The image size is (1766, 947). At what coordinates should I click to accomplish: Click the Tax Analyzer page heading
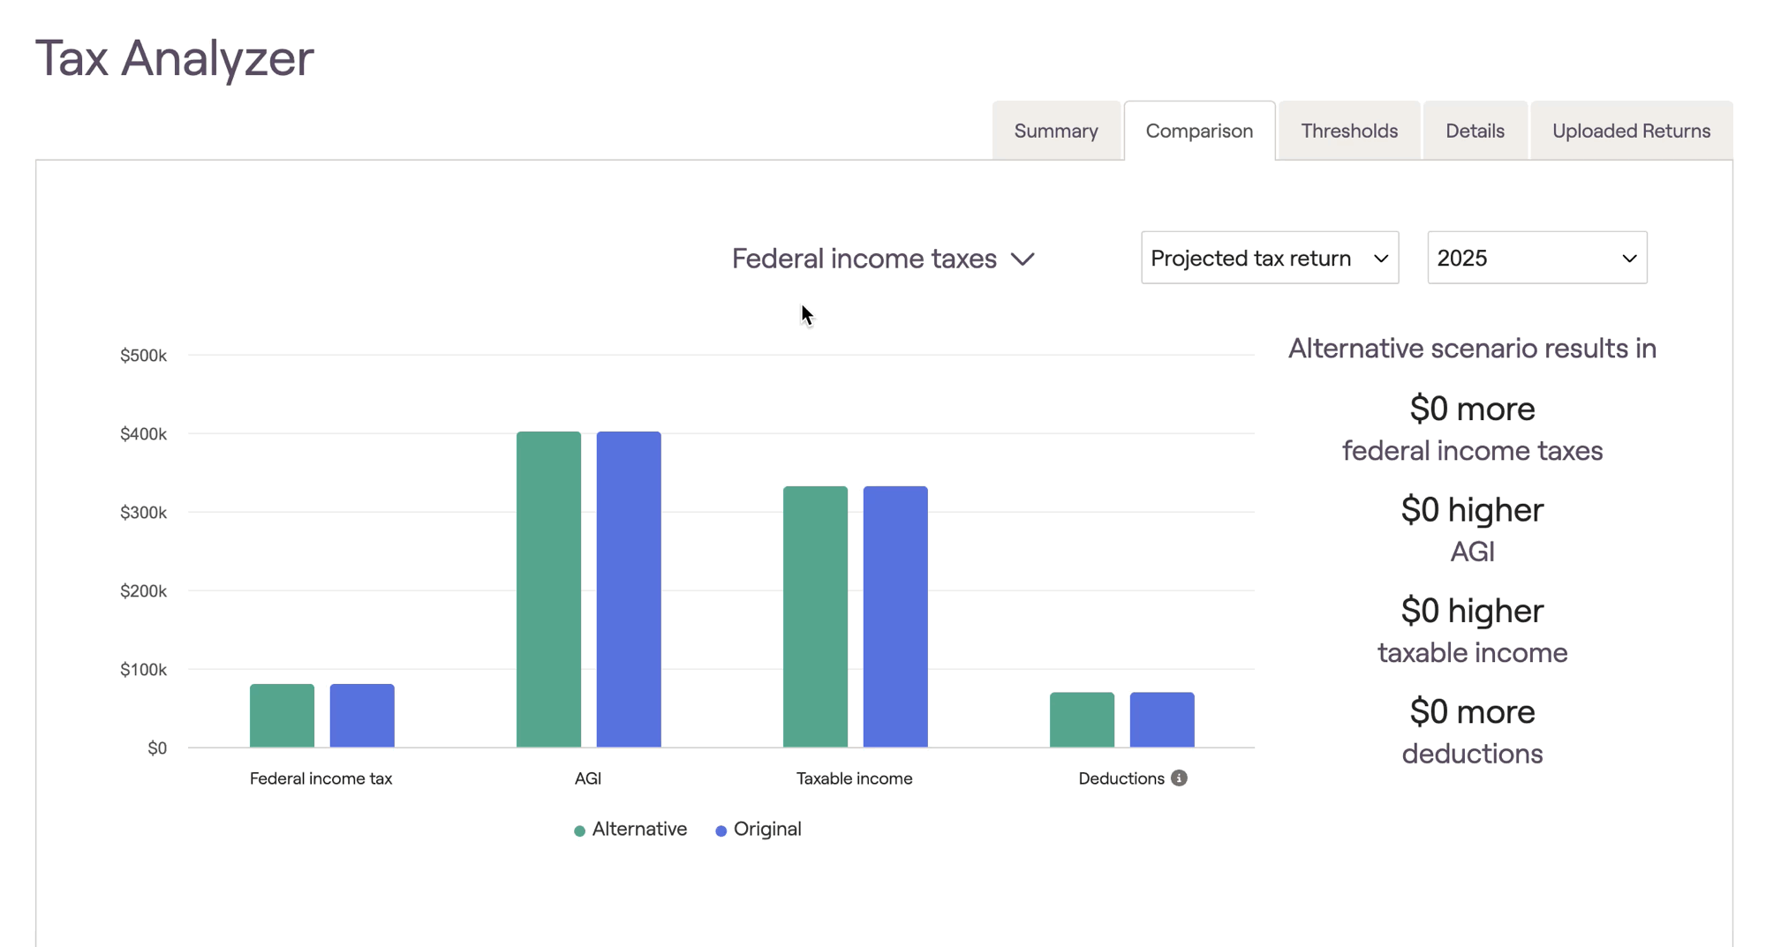[x=174, y=58]
